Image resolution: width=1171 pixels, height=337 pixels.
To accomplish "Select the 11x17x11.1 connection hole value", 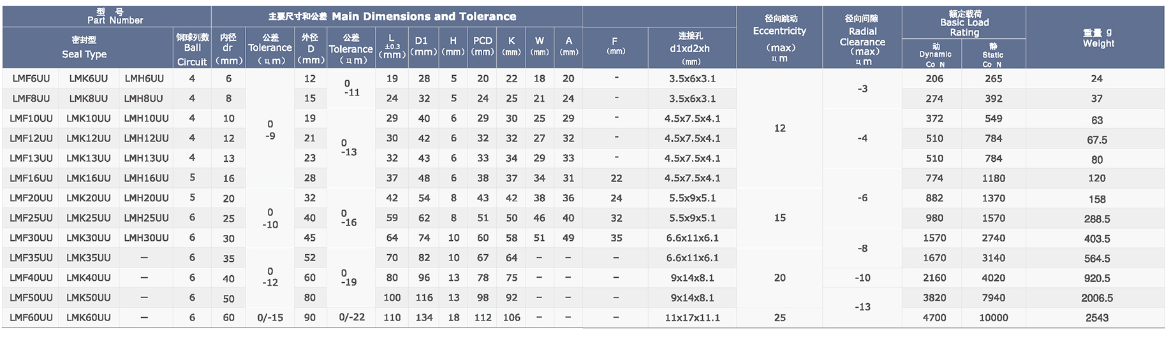I will (x=692, y=317).
